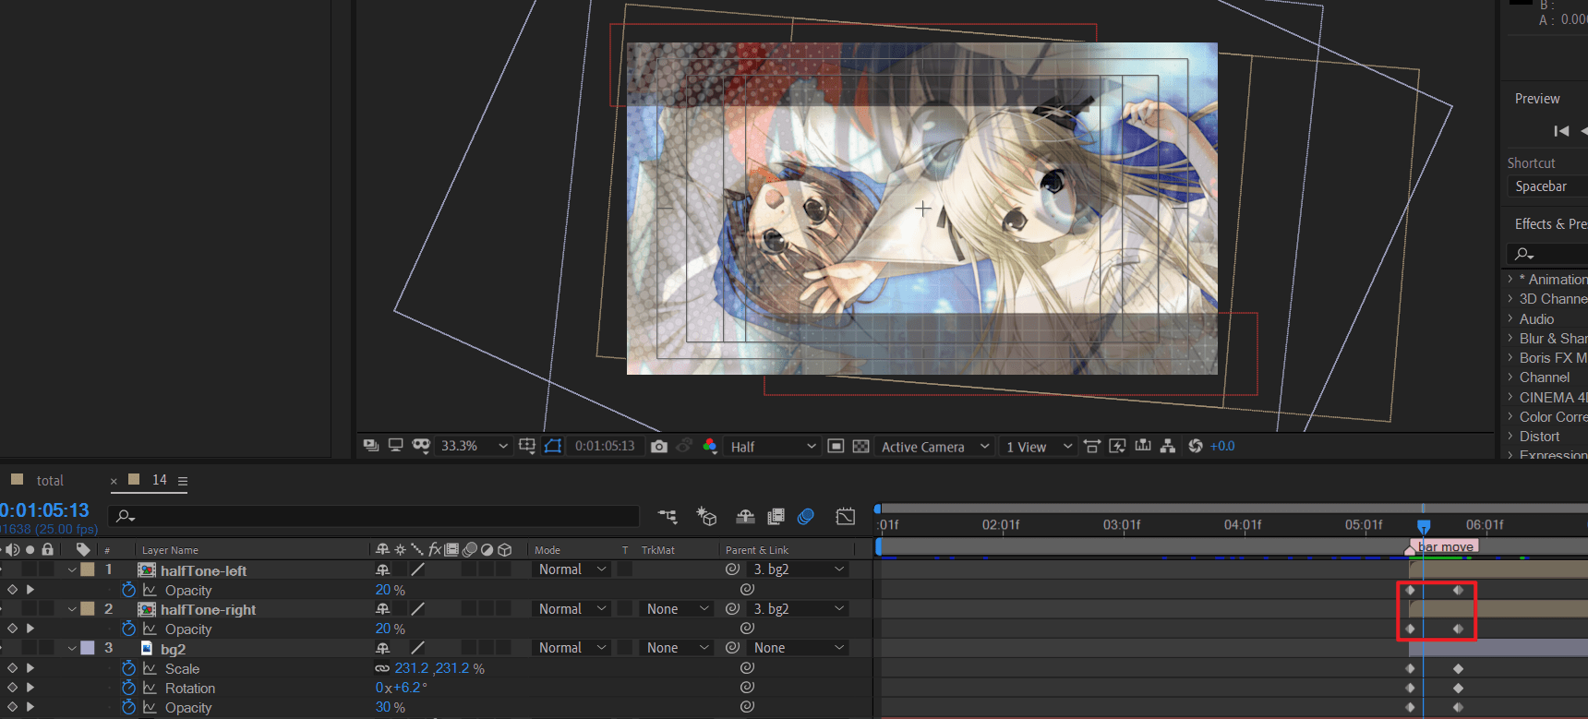The height and width of the screenshot is (719, 1588).
Task: Open the 1 View layout dropdown
Action: pos(1039,446)
